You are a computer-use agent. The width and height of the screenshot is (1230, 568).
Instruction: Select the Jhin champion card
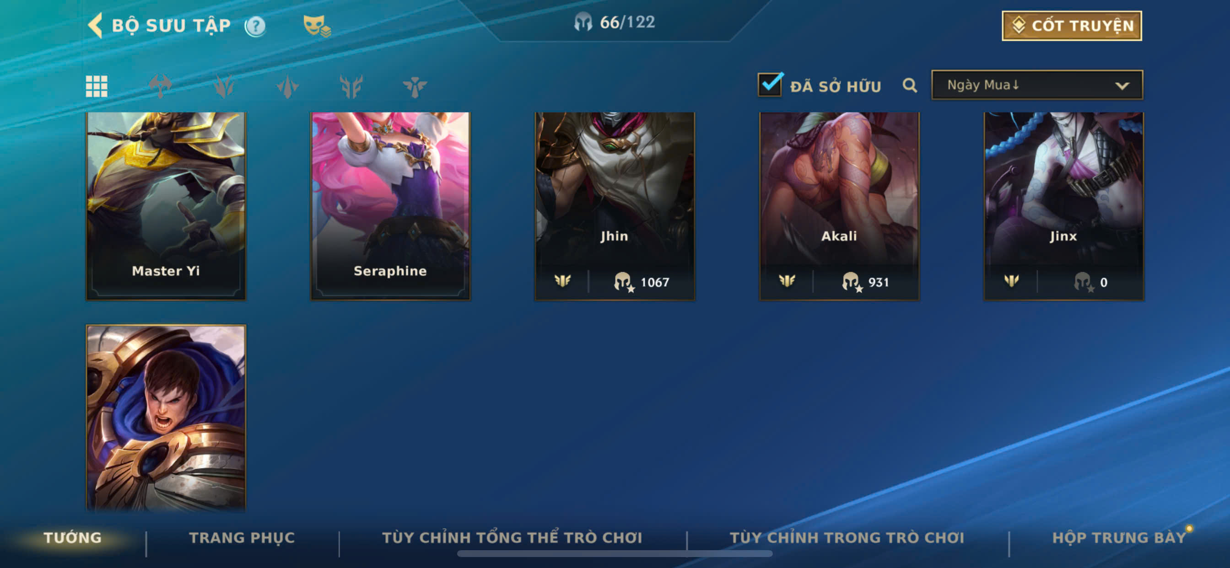(x=615, y=206)
